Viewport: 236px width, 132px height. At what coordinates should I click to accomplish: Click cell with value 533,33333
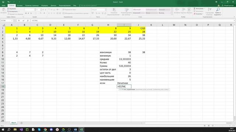(124, 66)
